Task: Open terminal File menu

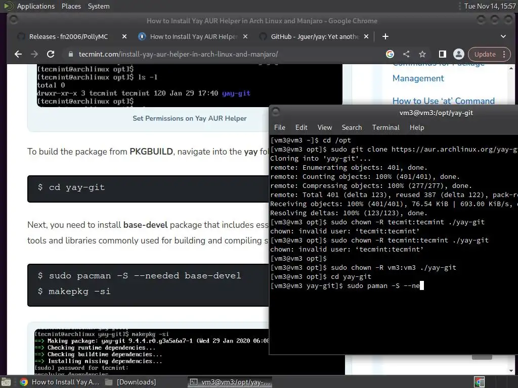Action: coord(279,127)
